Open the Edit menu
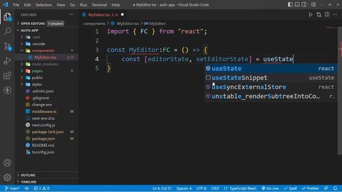 click(x=27, y=5)
